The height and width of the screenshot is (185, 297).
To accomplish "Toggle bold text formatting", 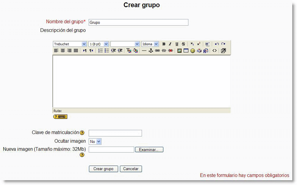I will click(164, 44).
